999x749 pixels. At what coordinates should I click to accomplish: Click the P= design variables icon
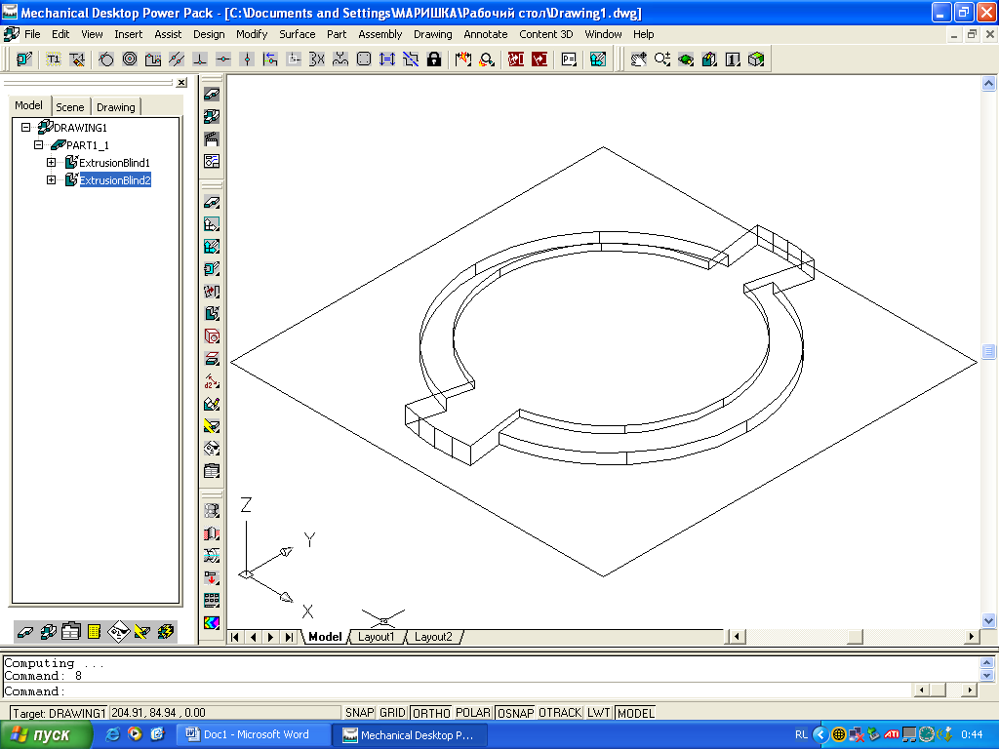pyautogui.click(x=569, y=59)
